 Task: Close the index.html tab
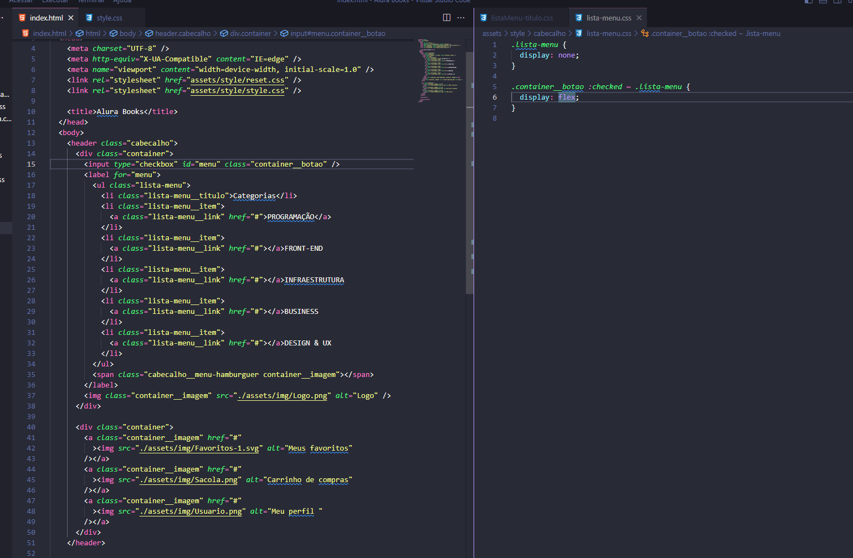click(71, 18)
